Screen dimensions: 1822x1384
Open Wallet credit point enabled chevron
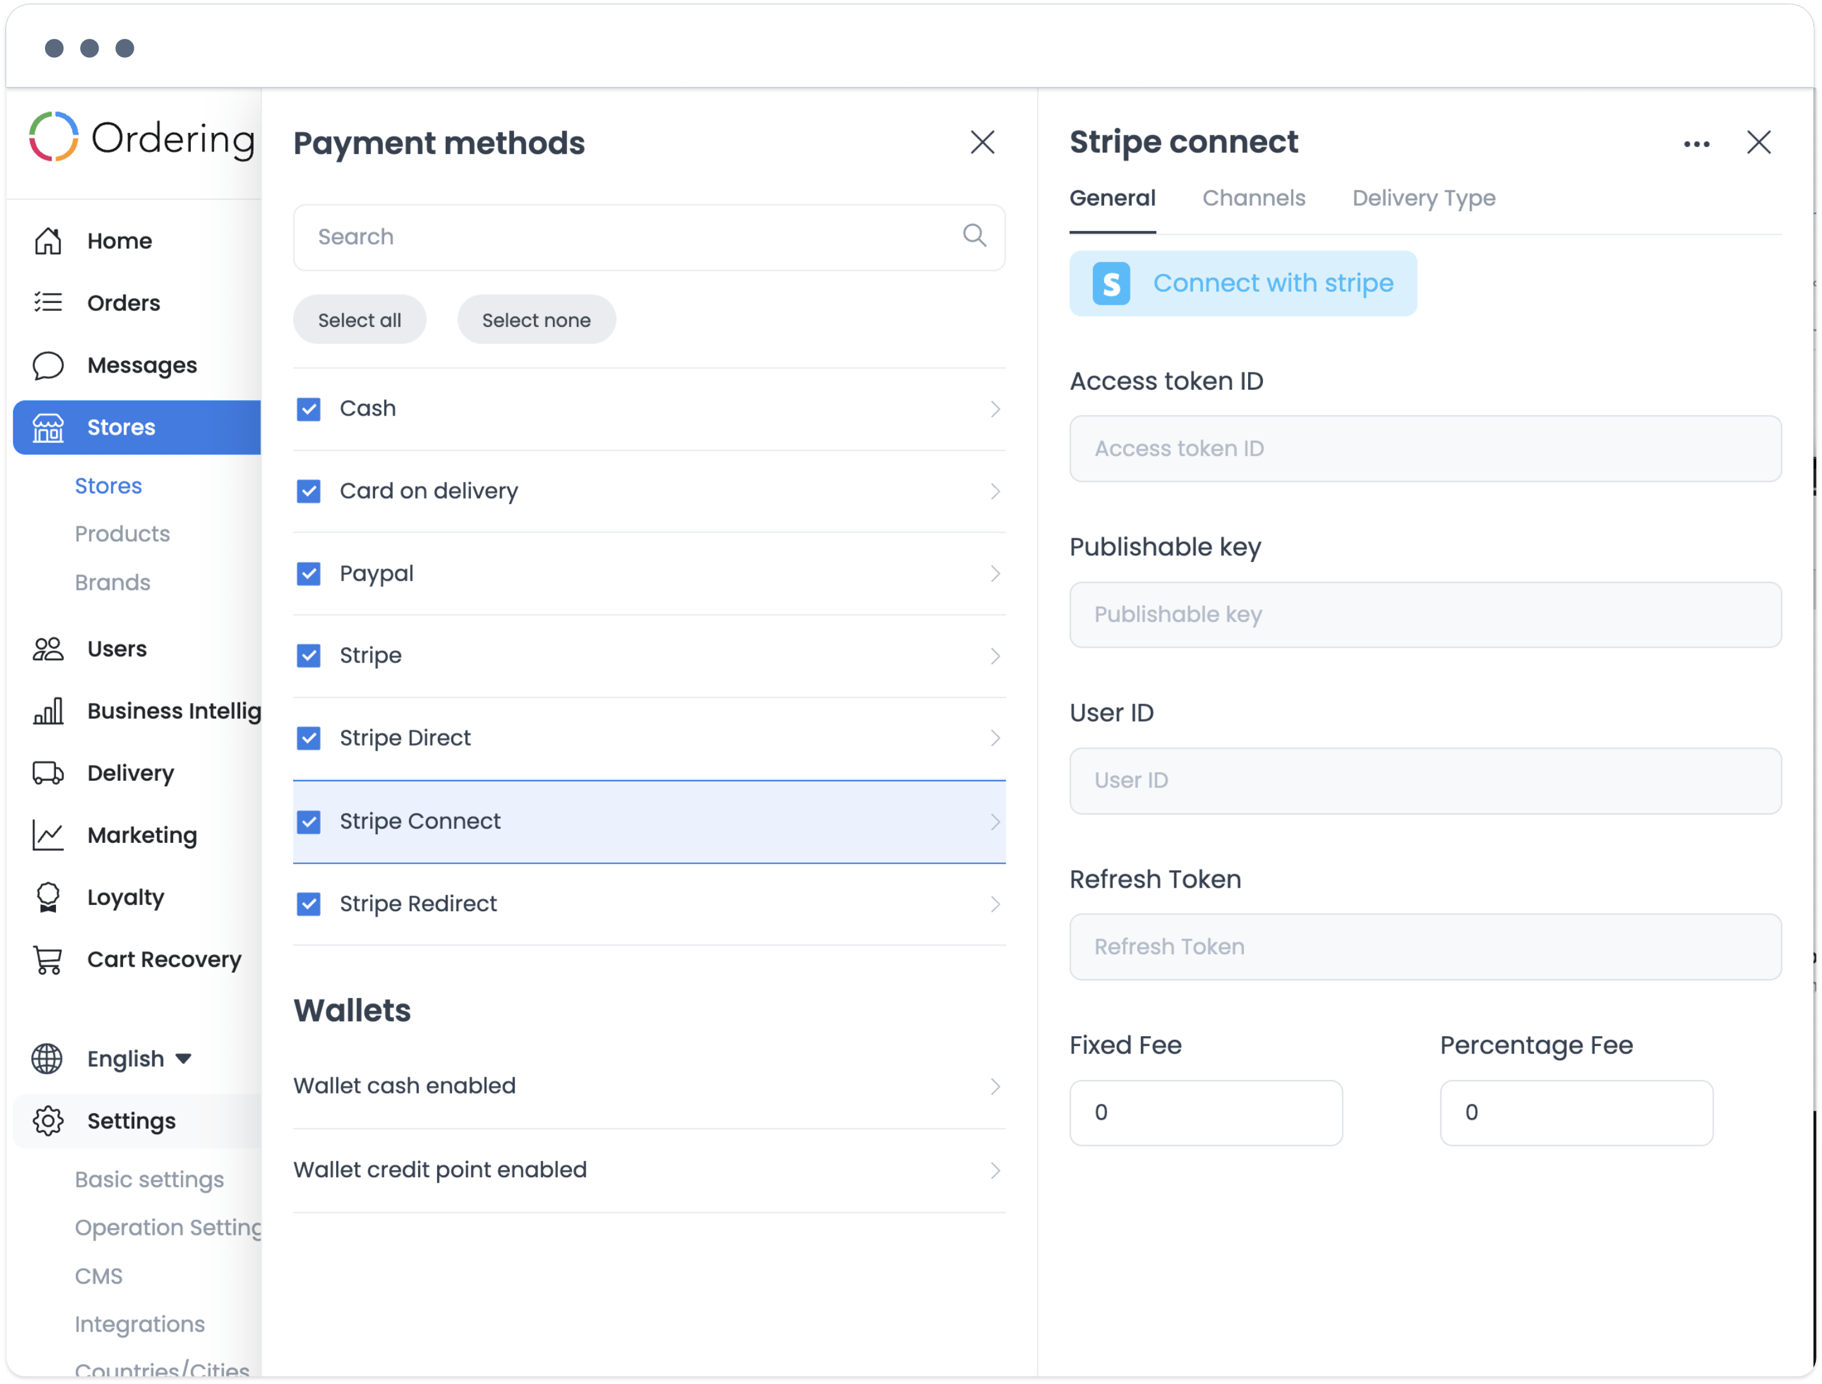pos(995,1170)
